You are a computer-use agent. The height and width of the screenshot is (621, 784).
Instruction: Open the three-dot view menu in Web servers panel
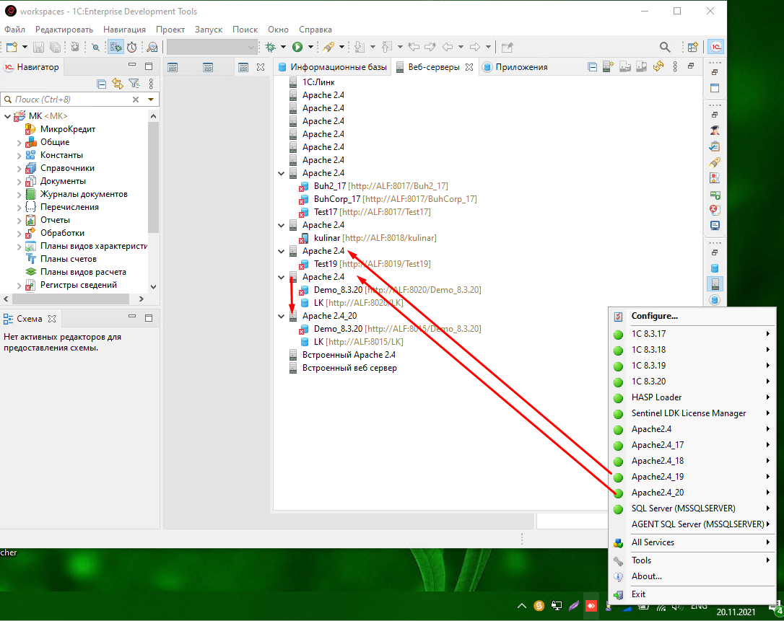pos(675,66)
